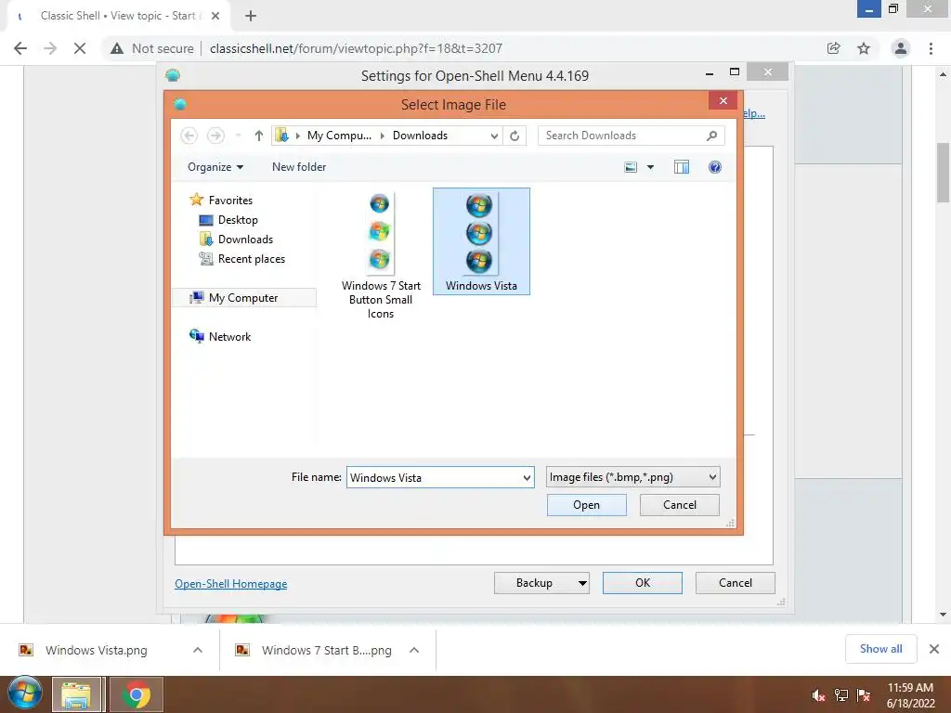Open dialog help via question mark icon
Viewport: 951px width, 713px height.
tap(715, 167)
